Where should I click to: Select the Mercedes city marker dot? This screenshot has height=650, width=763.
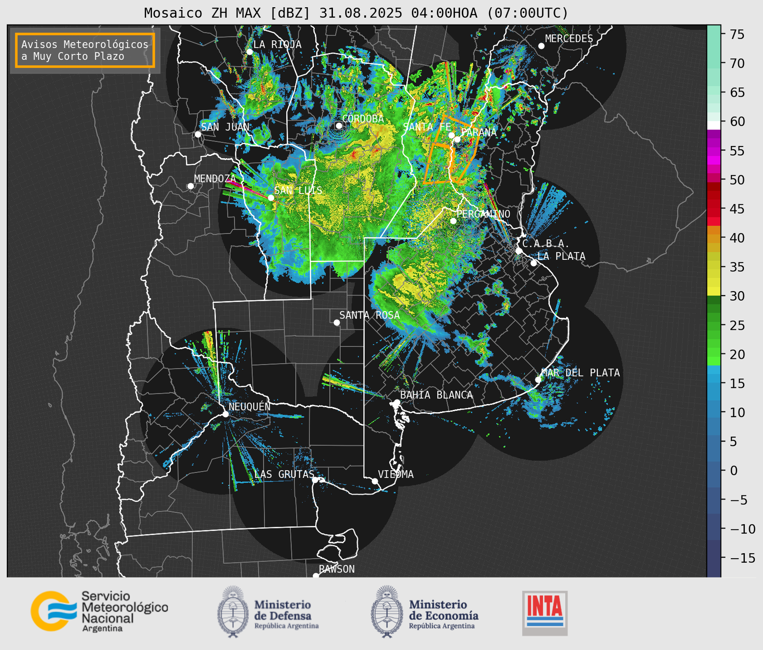pos(541,46)
